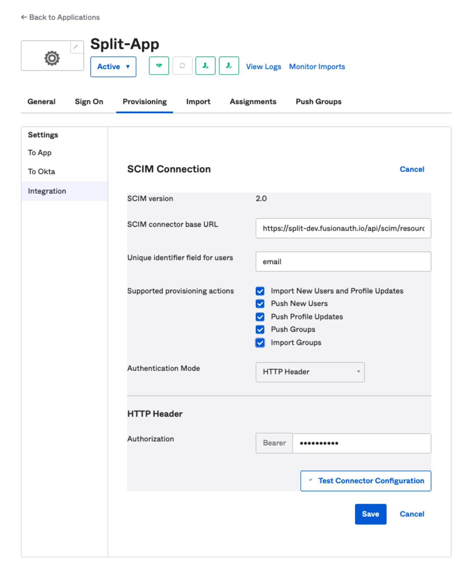Image resolution: width=460 pixels, height=563 pixels.
Task: Uncheck Import New Users and Profile Updates
Action: [260, 291]
